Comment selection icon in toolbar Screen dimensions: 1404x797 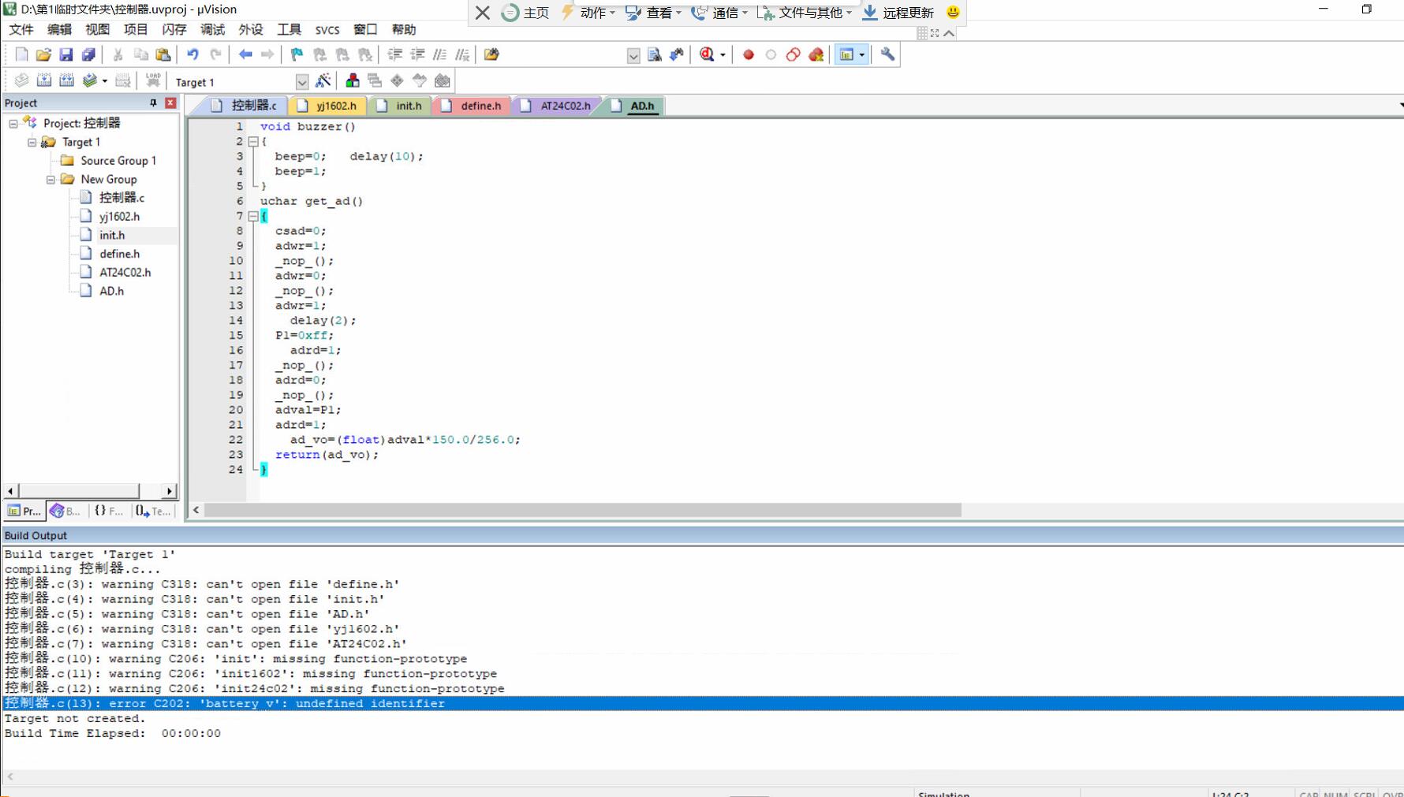(x=440, y=54)
